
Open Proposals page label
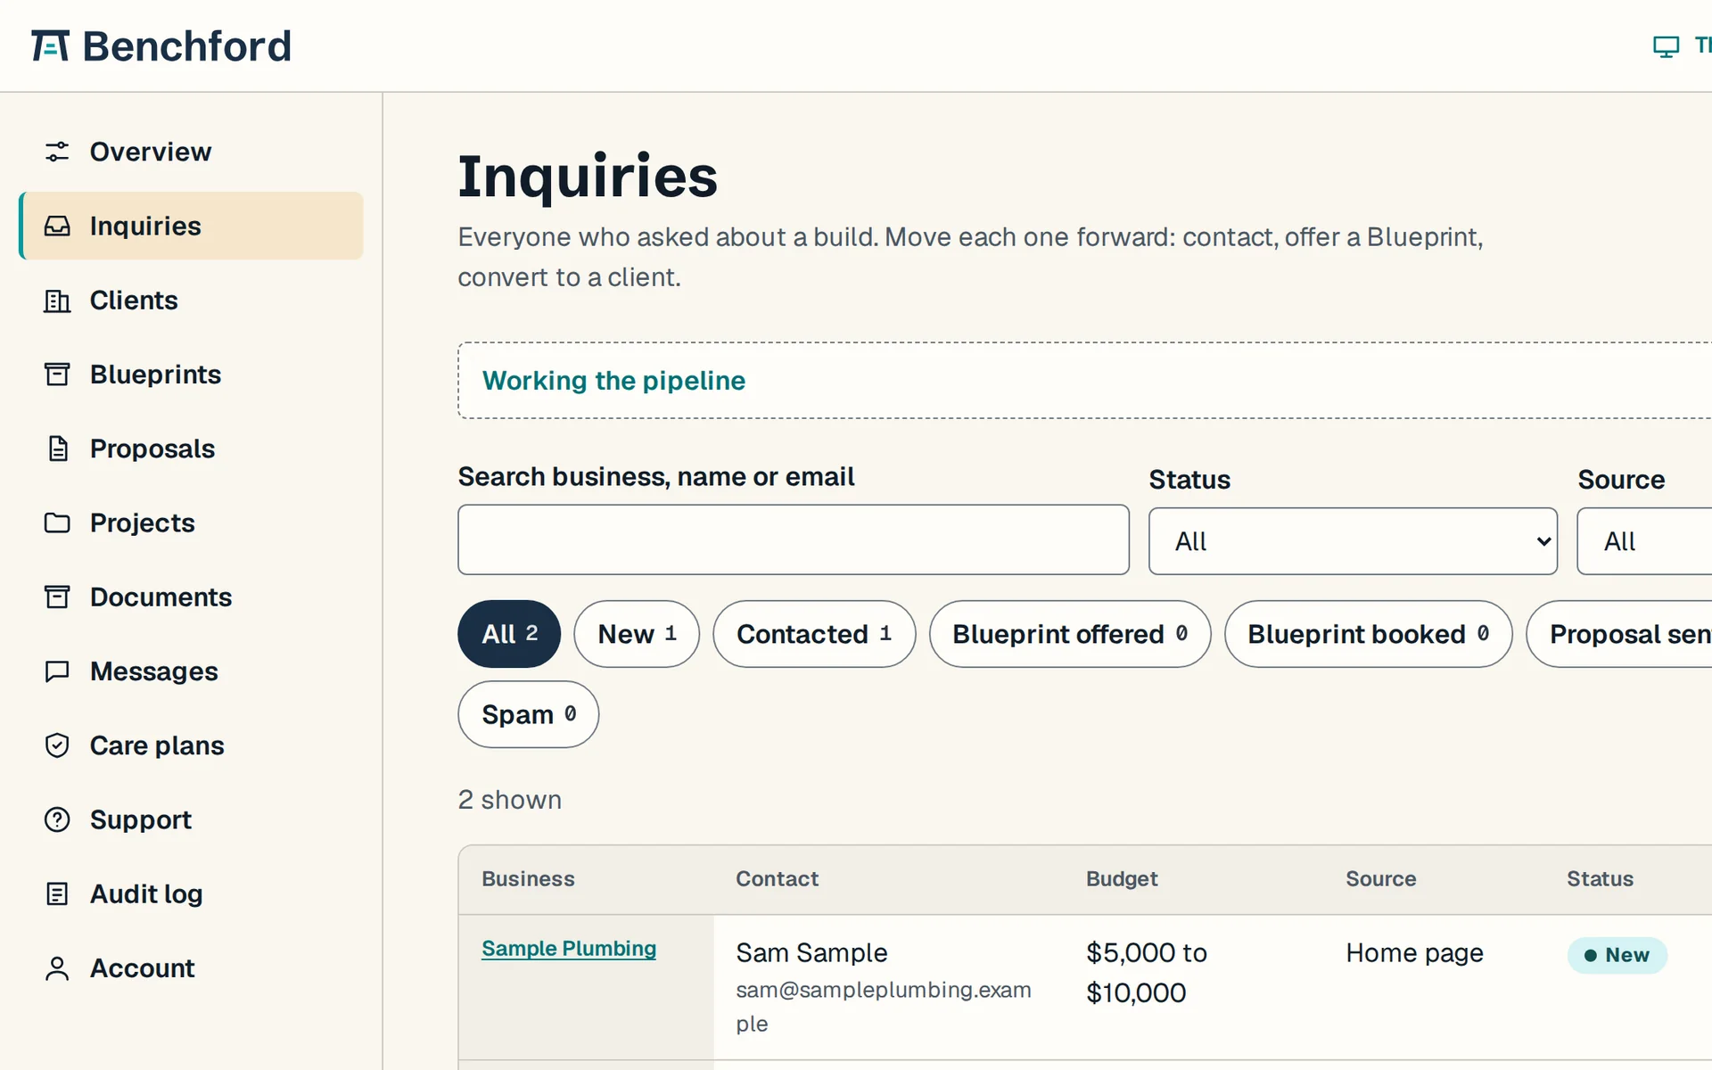pos(152,449)
